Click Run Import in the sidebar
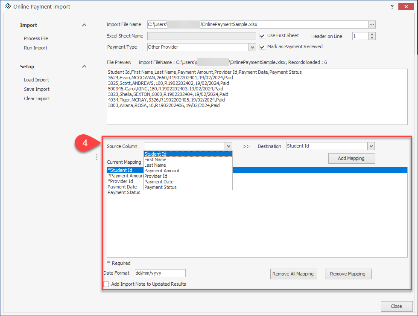 coord(35,48)
